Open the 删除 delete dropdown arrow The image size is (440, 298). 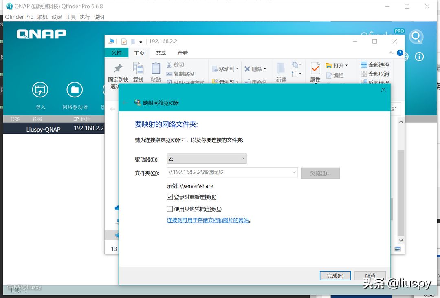[265, 69]
